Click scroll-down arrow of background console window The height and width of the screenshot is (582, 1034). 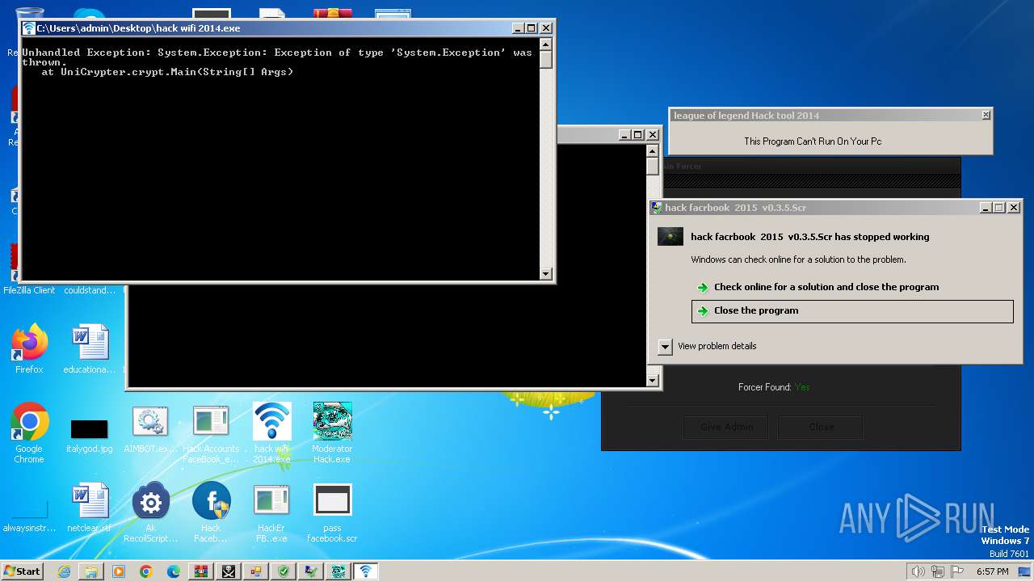pyautogui.click(x=653, y=380)
